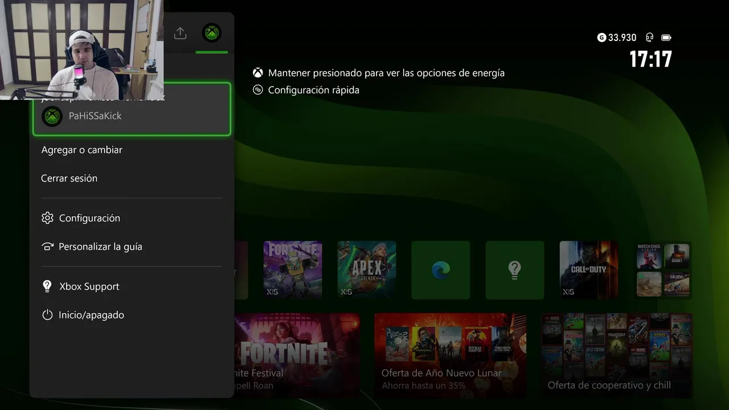The width and height of the screenshot is (729, 410).
Task: Launch the Fortnite game tile
Action: click(293, 270)
